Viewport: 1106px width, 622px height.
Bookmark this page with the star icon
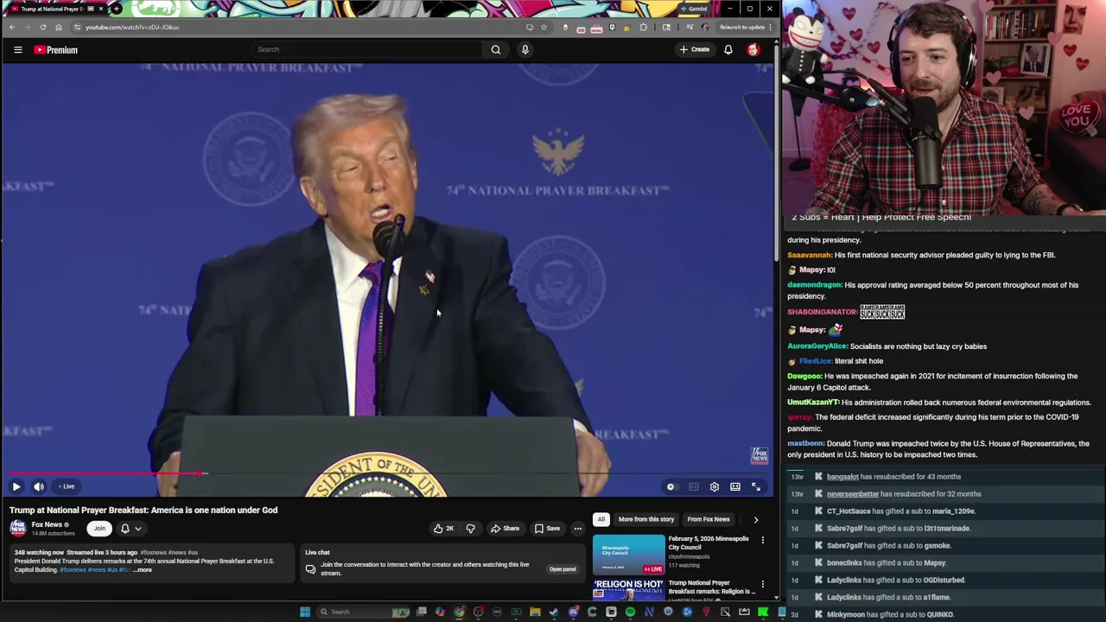(x=543, y=27)
